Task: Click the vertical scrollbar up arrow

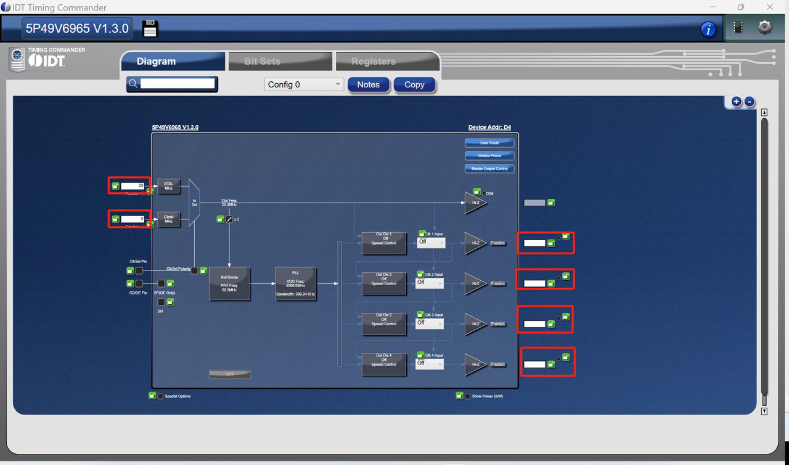Action: pyautogui.click(x=764, y=113)
